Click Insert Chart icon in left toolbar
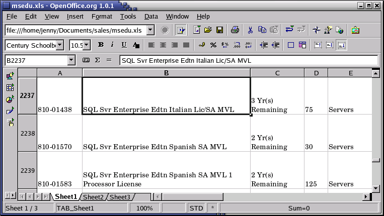 pos(10,99)
